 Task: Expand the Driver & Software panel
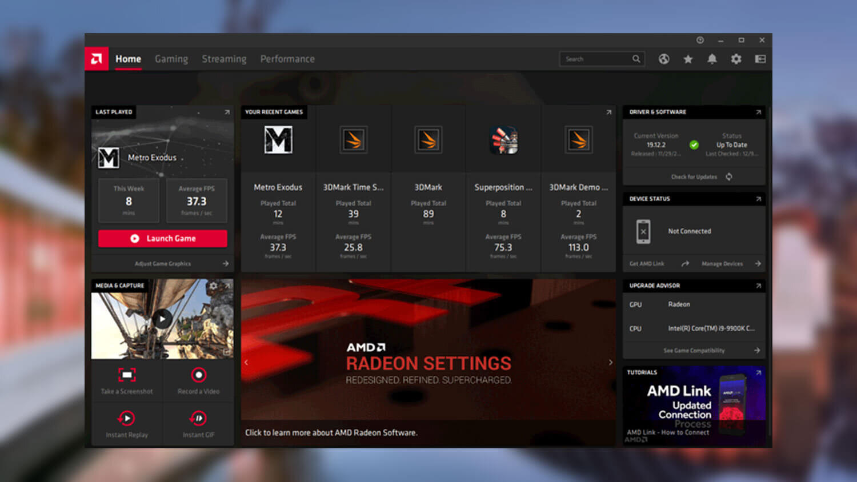(759, 112)
